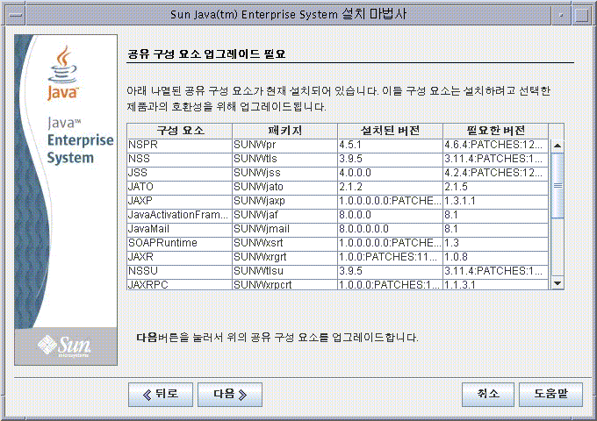Image resolution: width=597 pixels, height=421 pixels.
Task: Click the 패키지 column header
Action: coord(284,131)
